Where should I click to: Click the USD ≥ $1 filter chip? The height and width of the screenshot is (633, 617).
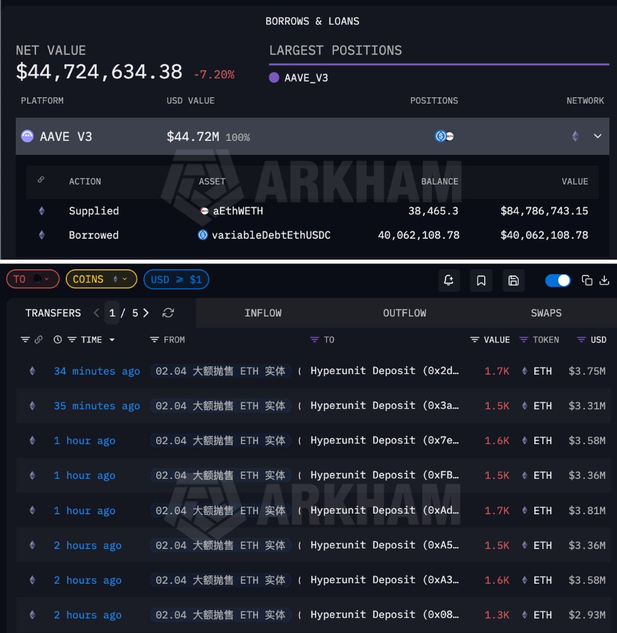coord(176,279)
